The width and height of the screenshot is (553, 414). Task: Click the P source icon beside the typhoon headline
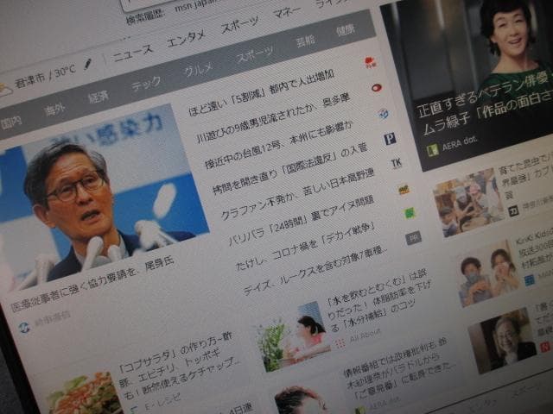point(389,138)
